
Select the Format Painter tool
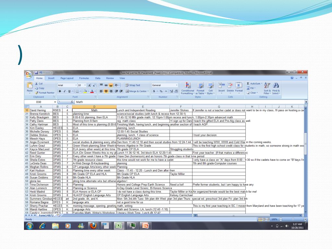point(45,92)
